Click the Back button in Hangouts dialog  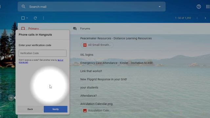click(x=30, y=109)
